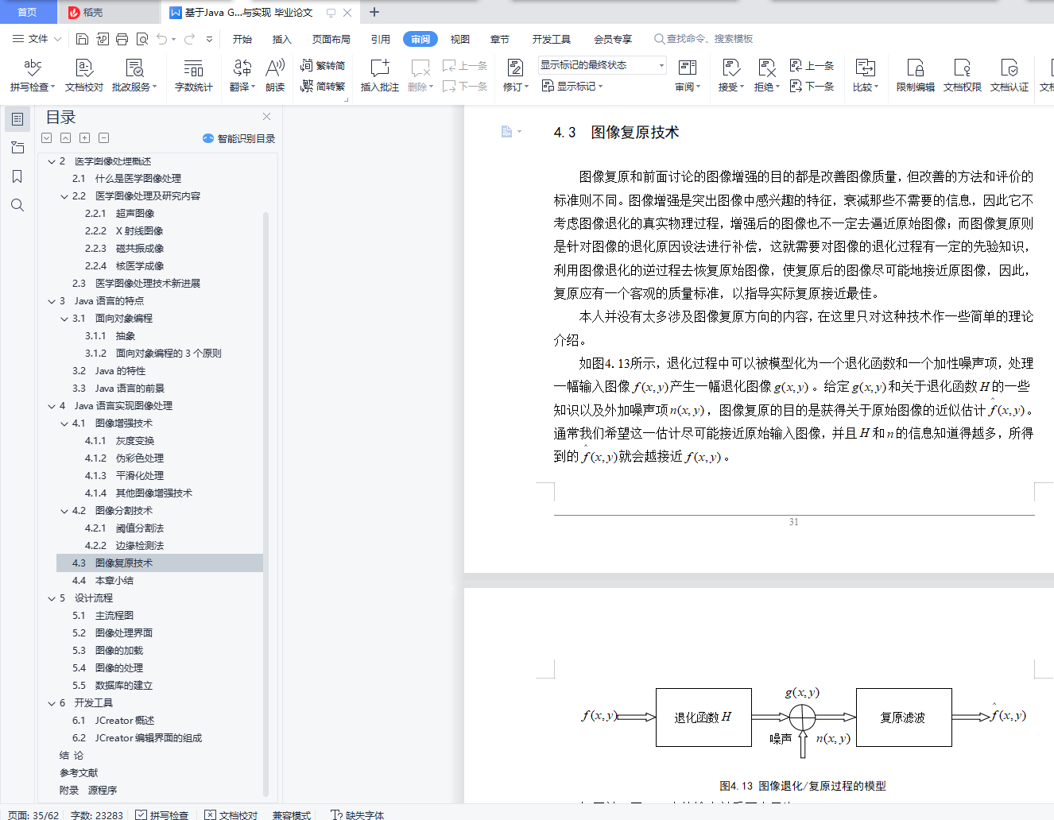Switch to the 视图 ribbon tab
The image size is (1054, 820).
pos(460,39)
